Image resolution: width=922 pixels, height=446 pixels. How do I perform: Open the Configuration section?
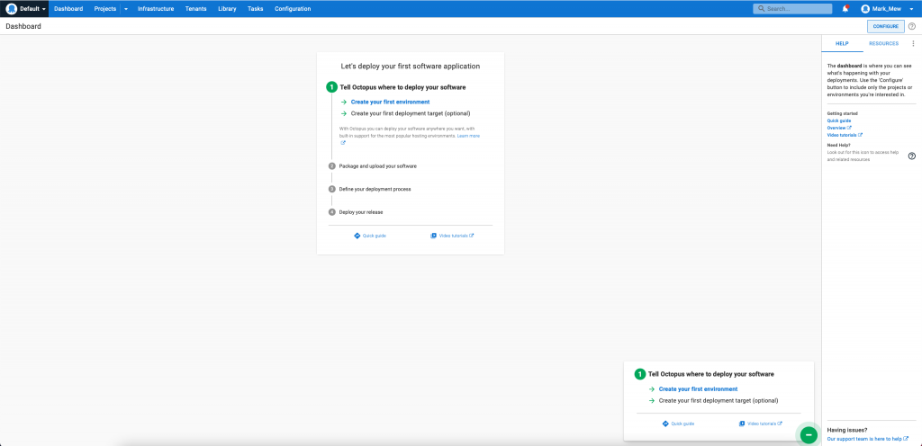click(293, 9)
